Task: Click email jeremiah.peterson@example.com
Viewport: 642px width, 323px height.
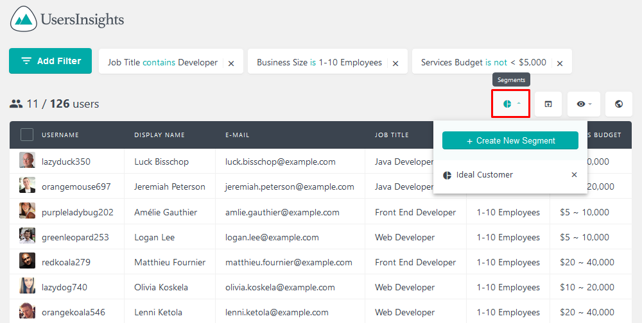Action: coord(290,187)
